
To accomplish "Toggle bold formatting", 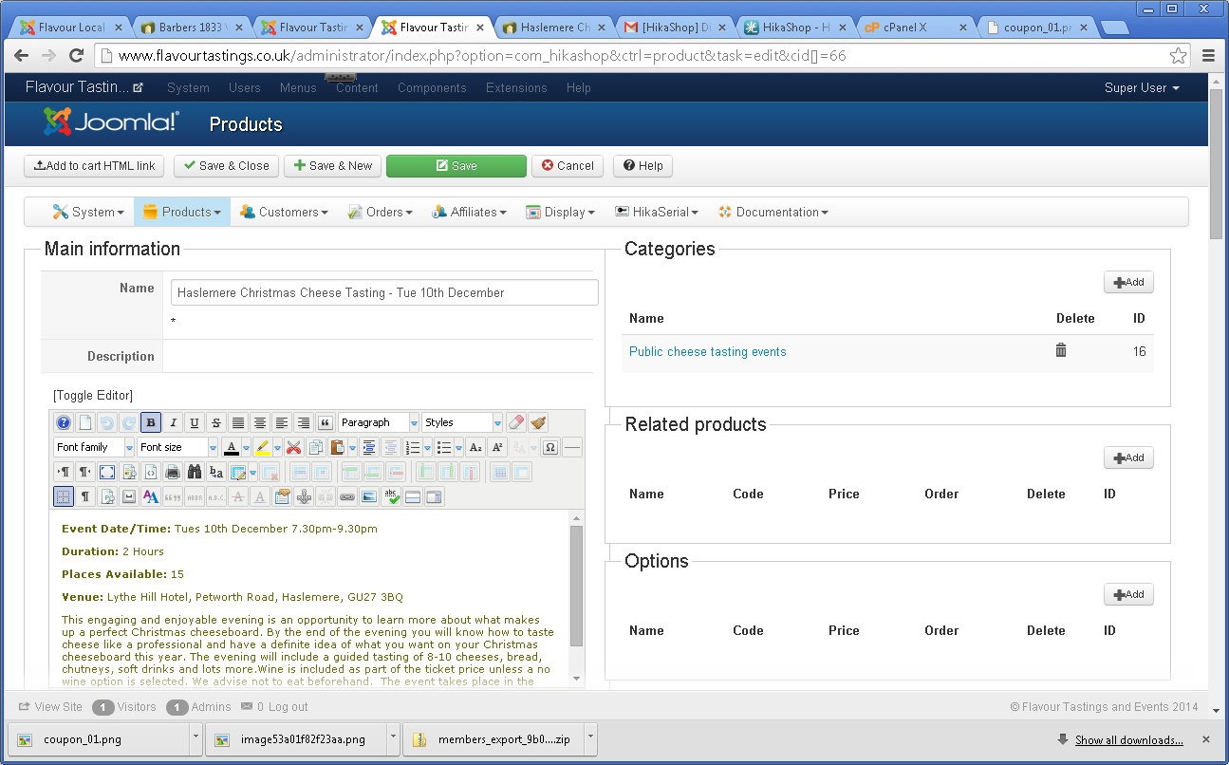I will click(151, 423).
